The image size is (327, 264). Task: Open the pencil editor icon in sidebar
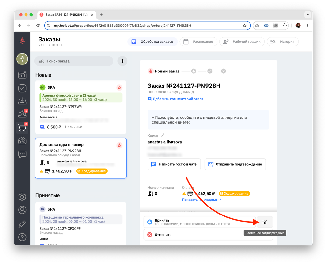pyautogui.click(x=22, y=224)
